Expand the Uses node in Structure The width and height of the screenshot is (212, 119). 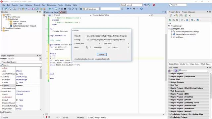point(1,30)
